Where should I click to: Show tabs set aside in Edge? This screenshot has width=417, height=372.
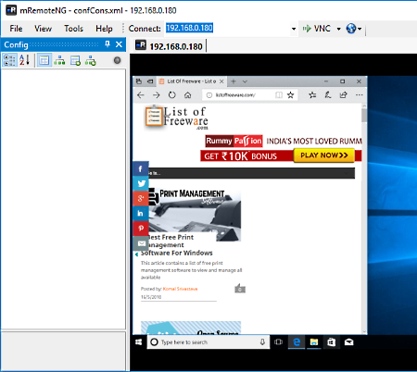[x=139, y=81]
